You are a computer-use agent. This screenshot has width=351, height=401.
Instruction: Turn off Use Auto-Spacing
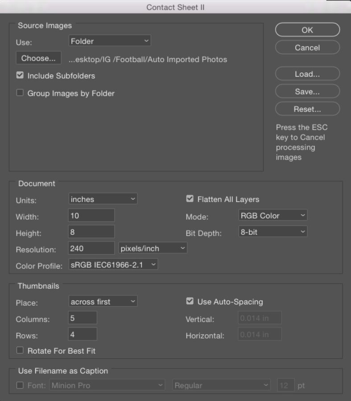(190, 301)
